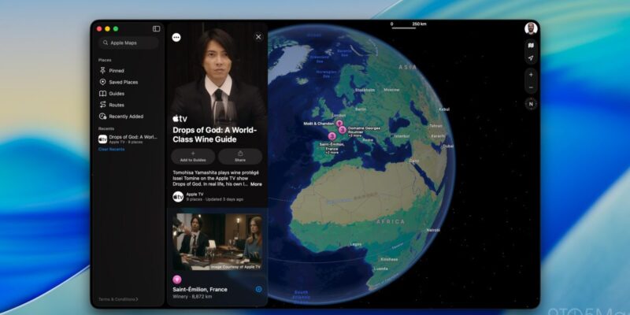Click the guide title Drops of God
Image resolution: width=630 pixels, height=315 pixels.
click(214, 135)
